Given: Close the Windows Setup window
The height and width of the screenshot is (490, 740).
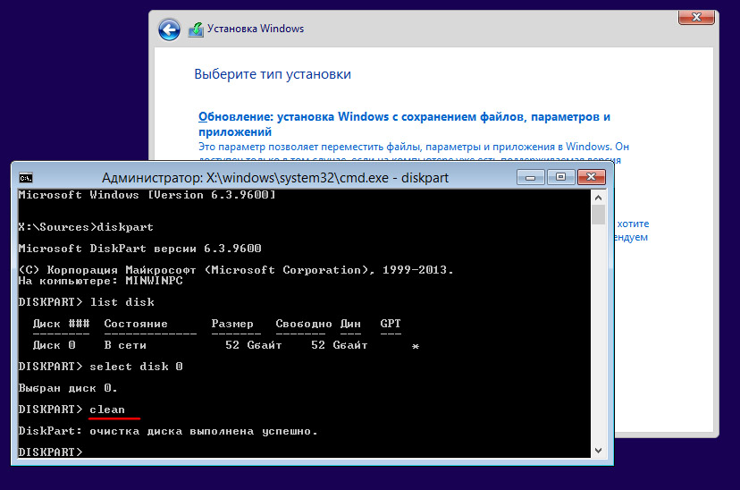Looking at the screenshot, I should 696,18.
